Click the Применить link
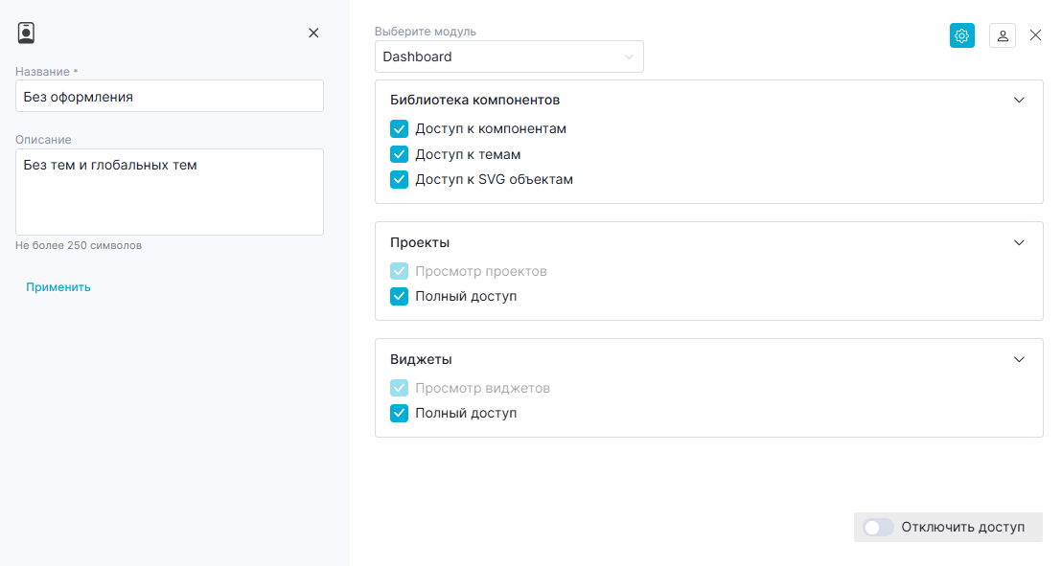The height and width of the screenshot is (566, 1062). (x=58, y=287)
